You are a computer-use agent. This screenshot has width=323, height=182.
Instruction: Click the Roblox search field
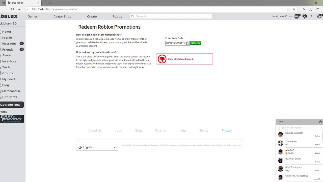[171, 16]
